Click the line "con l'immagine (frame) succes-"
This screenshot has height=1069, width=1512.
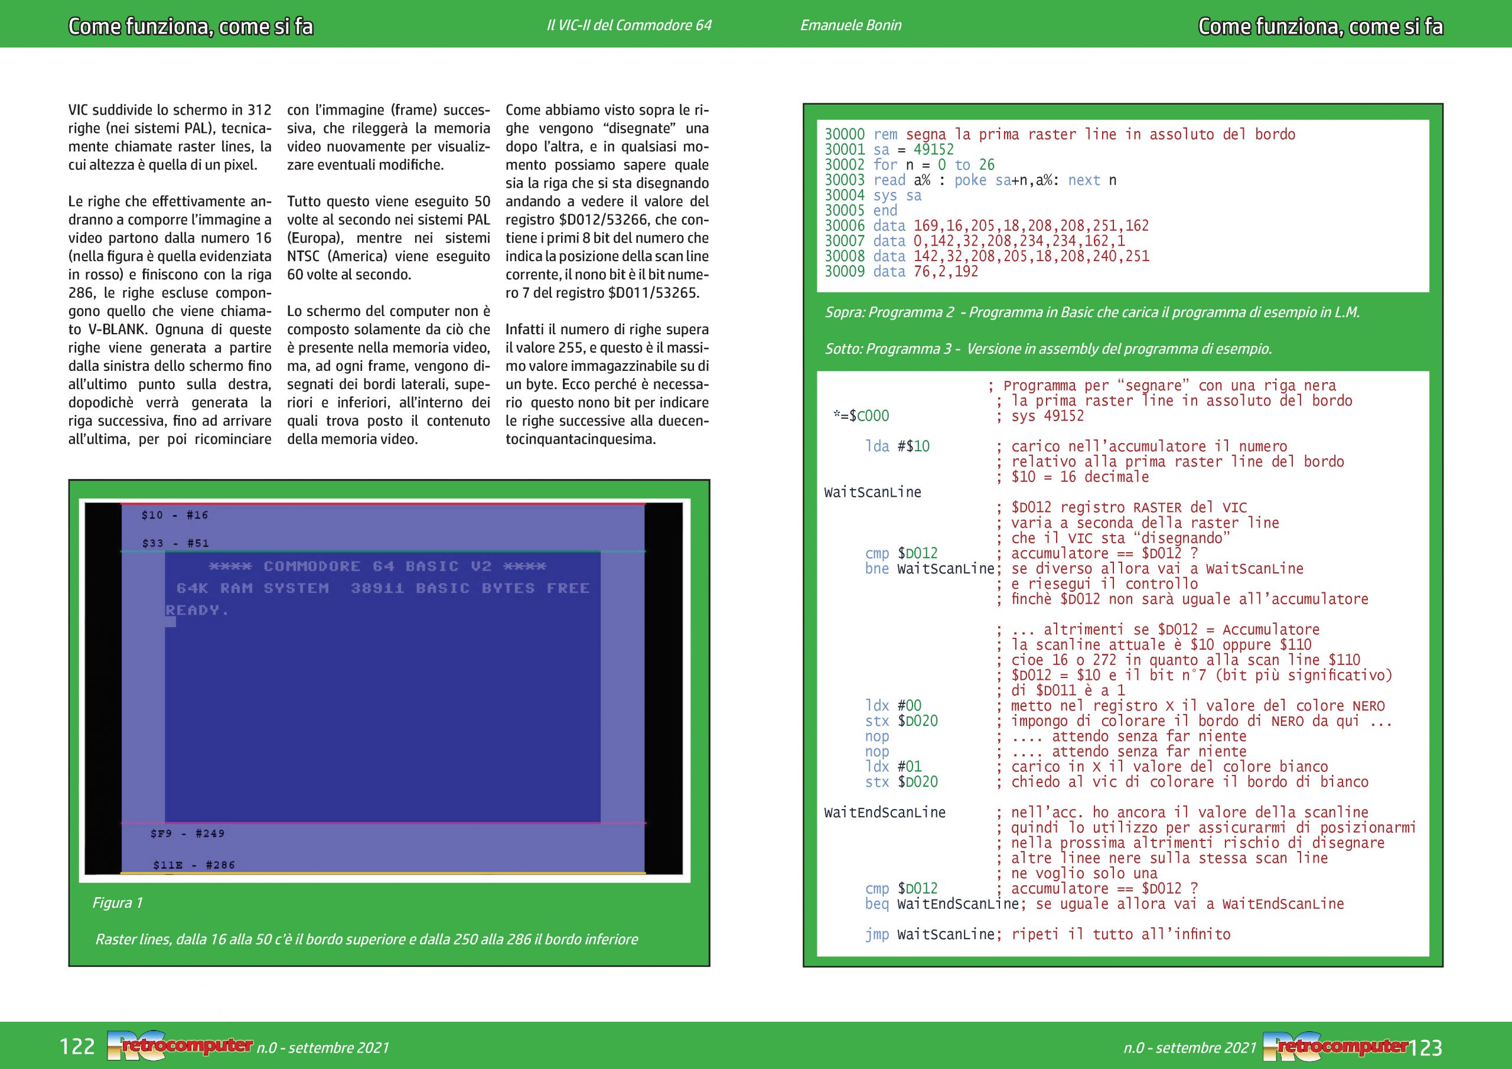point(389,110)
